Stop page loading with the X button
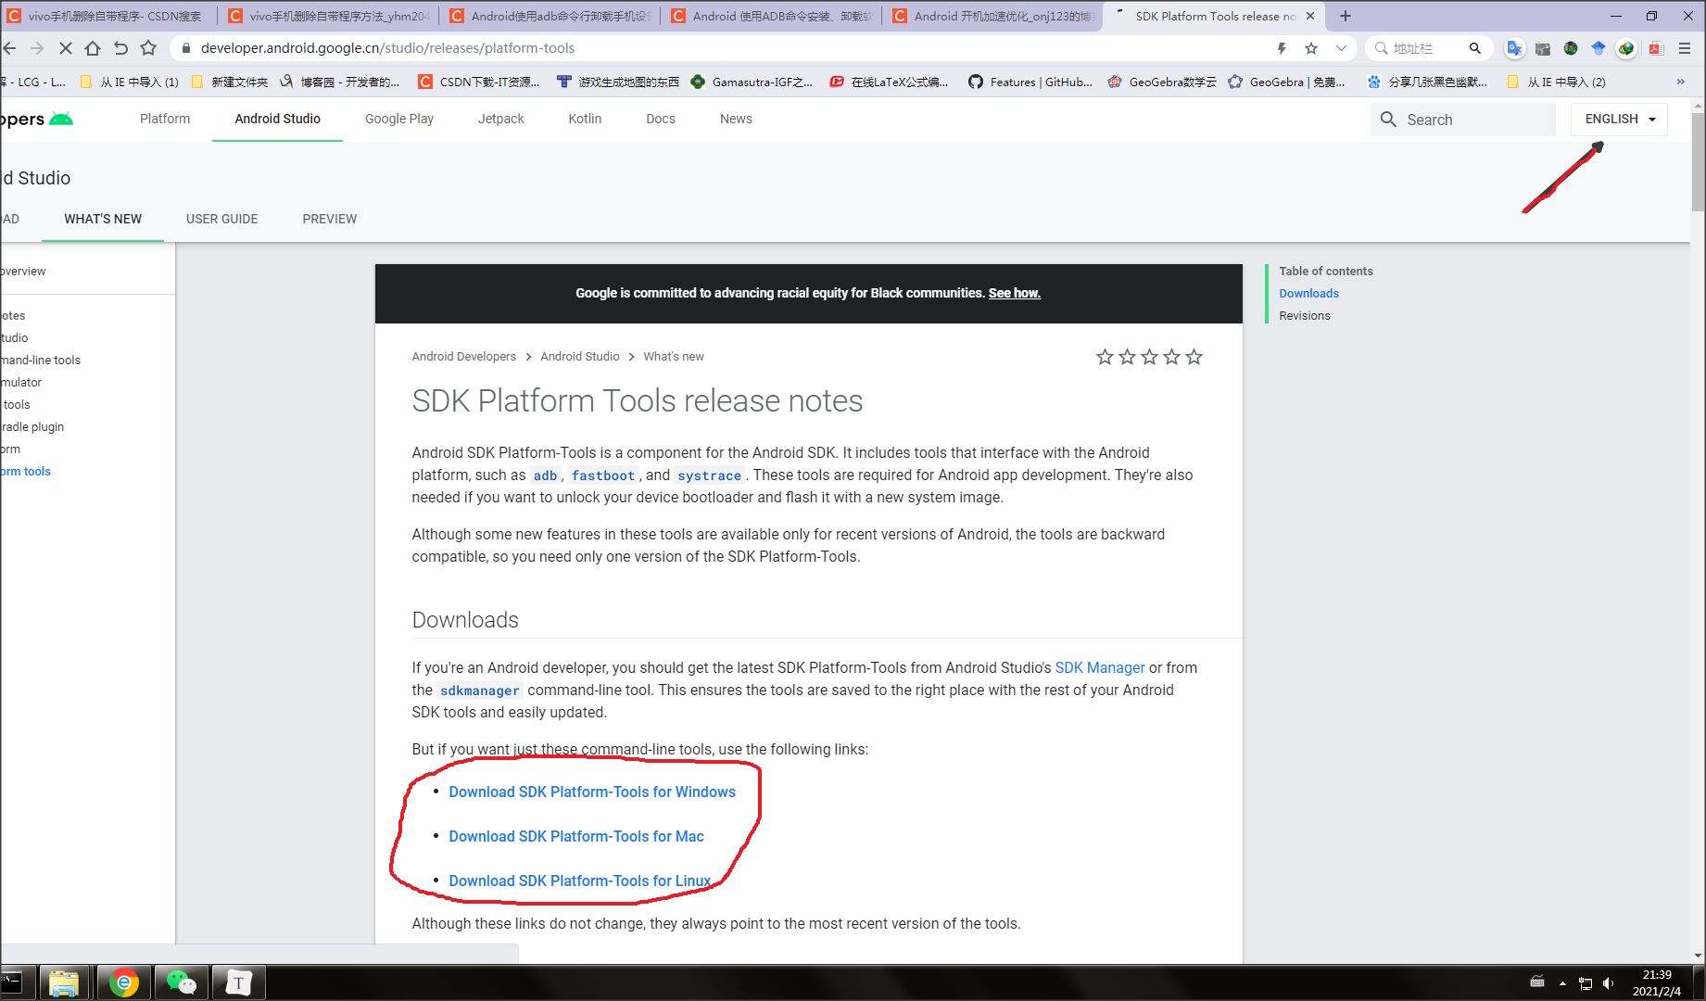 [65, 48]
